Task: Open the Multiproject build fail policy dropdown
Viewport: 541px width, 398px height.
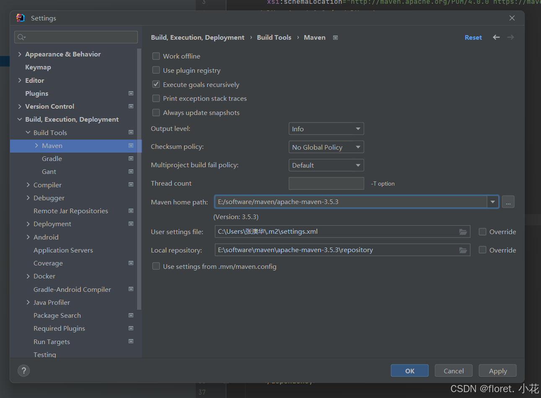Action: pyautogui.click(x=326, y=165)
